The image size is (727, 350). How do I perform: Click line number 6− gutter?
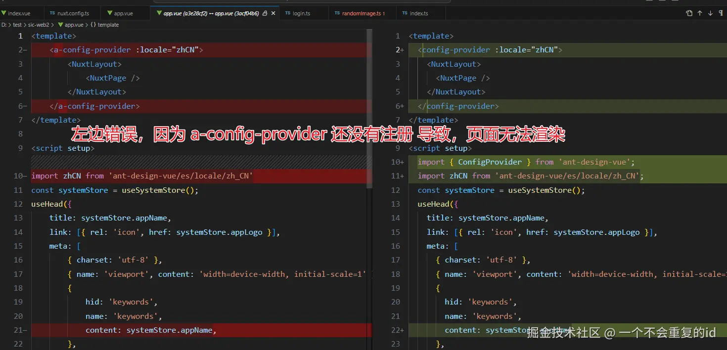pos(22,106)
